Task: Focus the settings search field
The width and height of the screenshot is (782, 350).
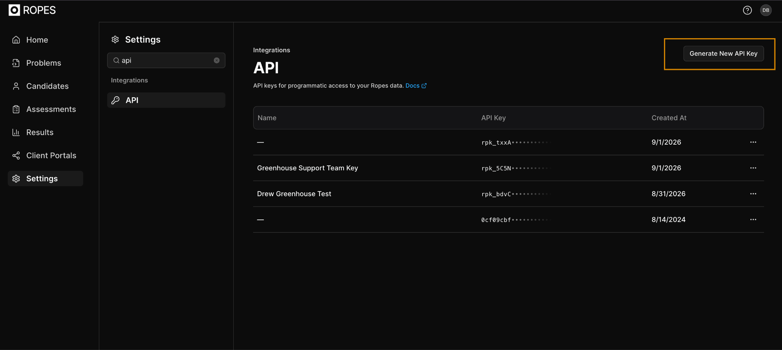Action: pyautogui.click(x=166, y=60)
